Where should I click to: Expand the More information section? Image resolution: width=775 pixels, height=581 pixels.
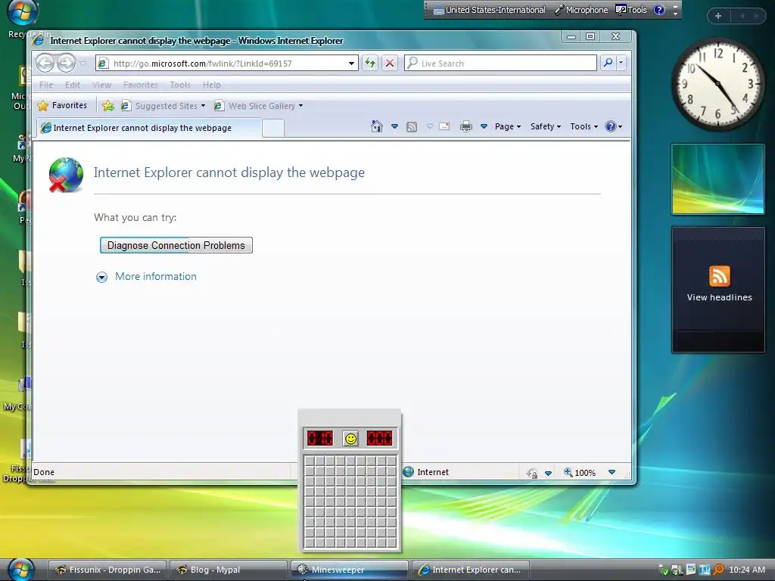[x=101, y=277]
